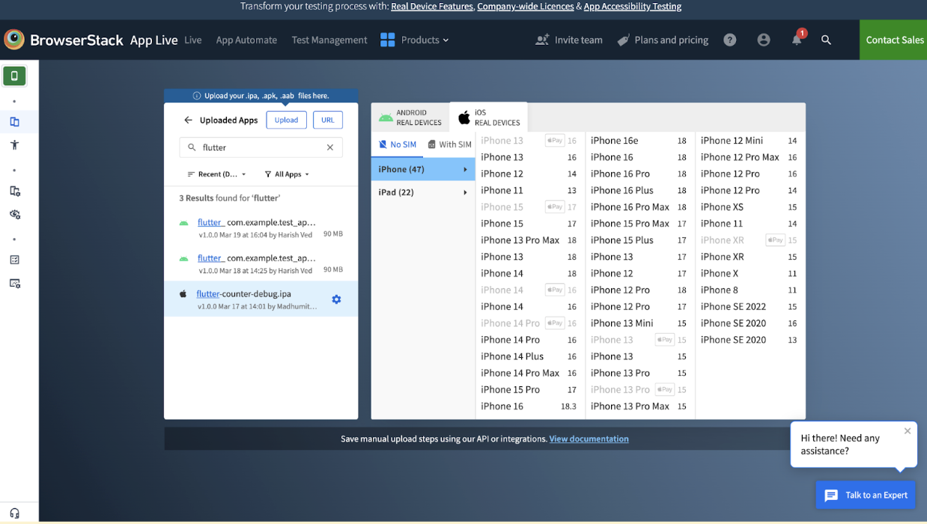Viewport: 927px width, 524px height.
Task: Open Plans and pricing
Action: pos(663,40)
